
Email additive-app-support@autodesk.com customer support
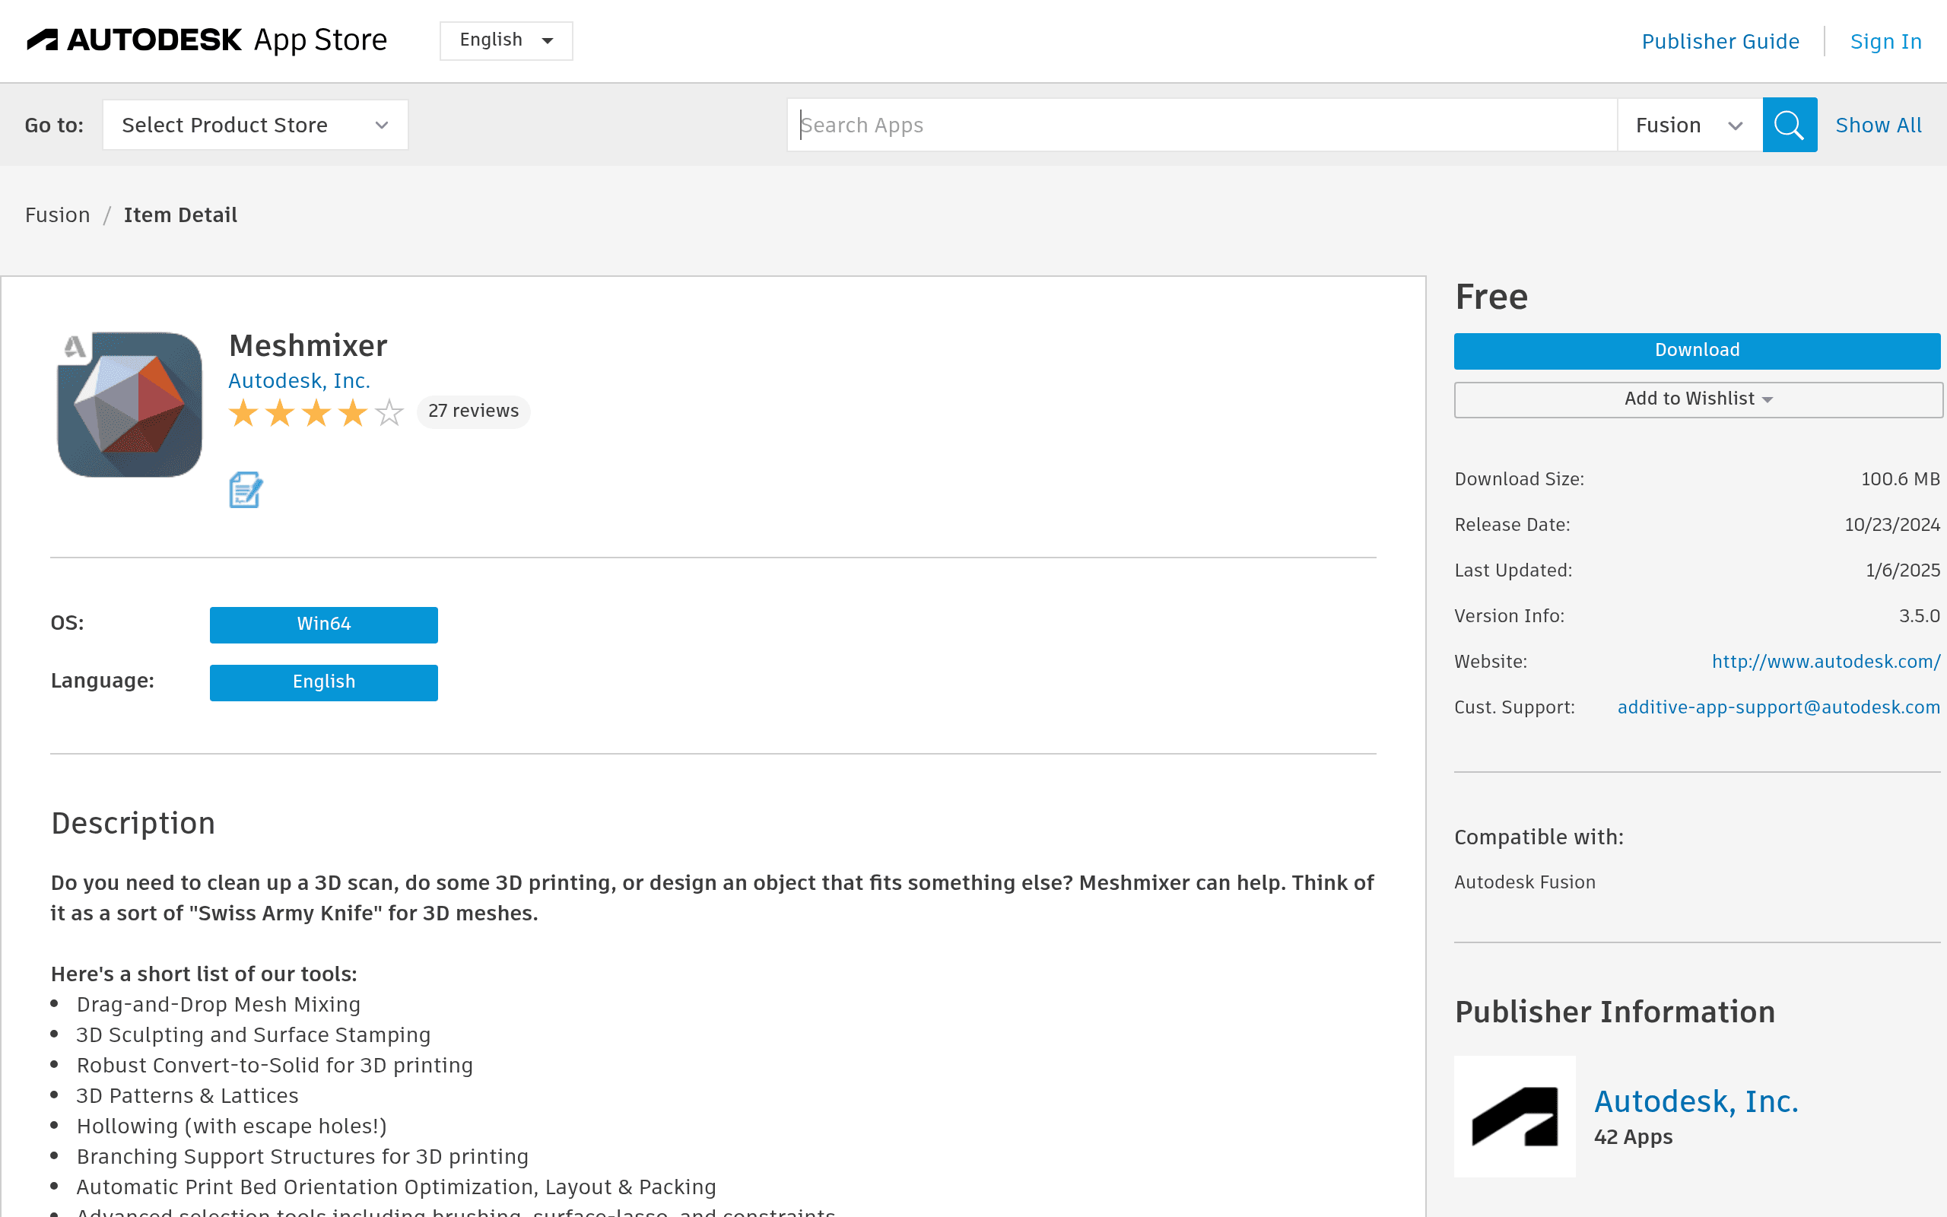pyautogui.click(x=1778, y=707)
